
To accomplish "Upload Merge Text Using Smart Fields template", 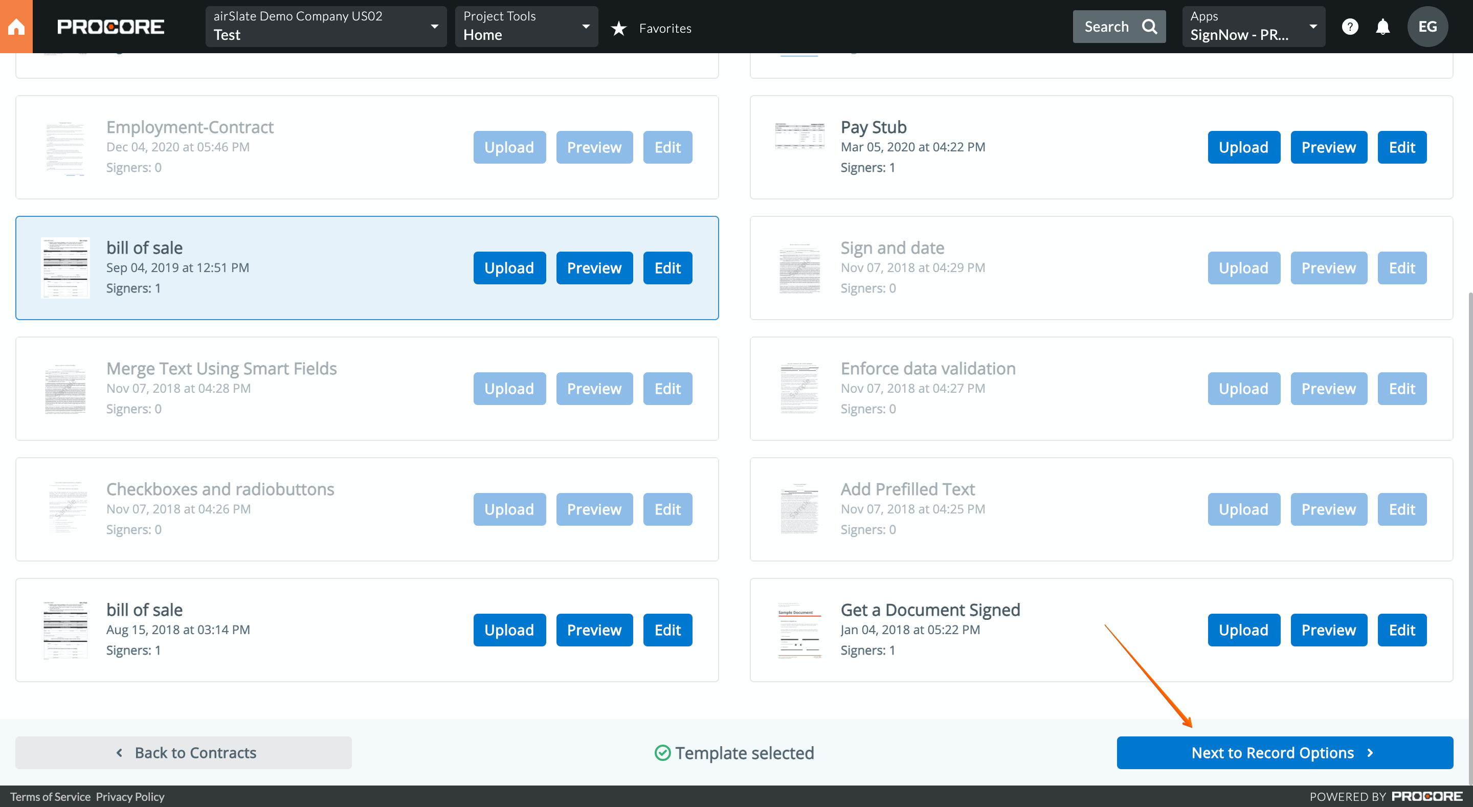I will click(509, 388).
